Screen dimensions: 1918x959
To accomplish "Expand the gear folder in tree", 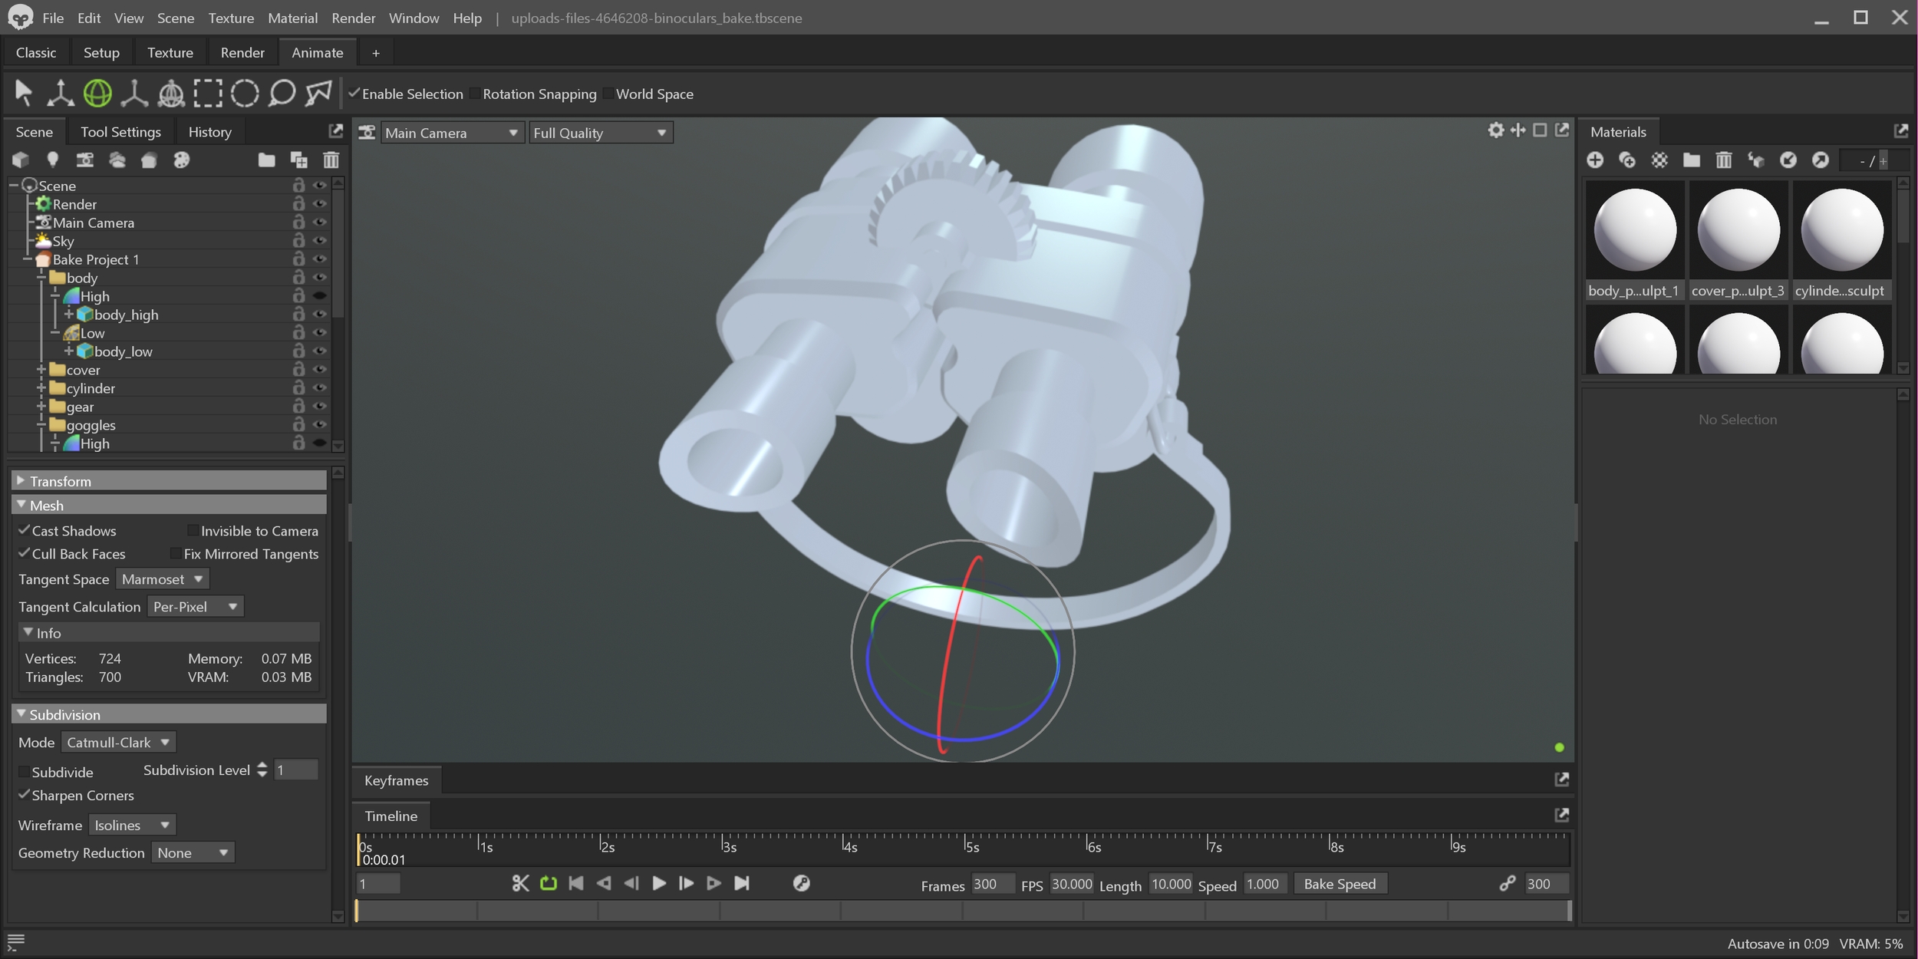I will pos(41,406).
